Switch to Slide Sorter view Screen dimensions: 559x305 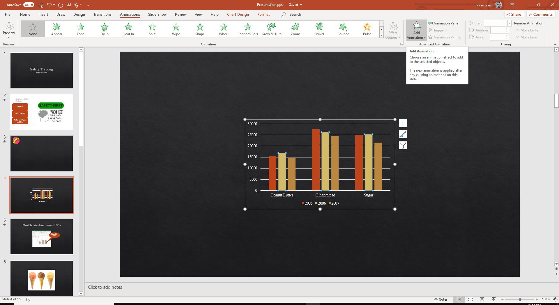[x=470, y=299]
